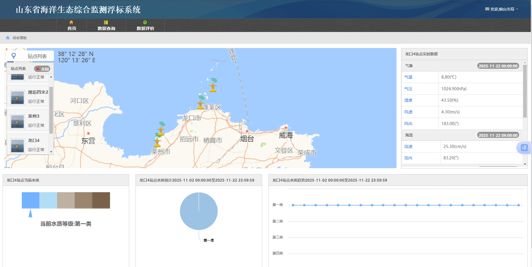Click the breadcrumb home icon beside 综合面板

coord(8,38)
